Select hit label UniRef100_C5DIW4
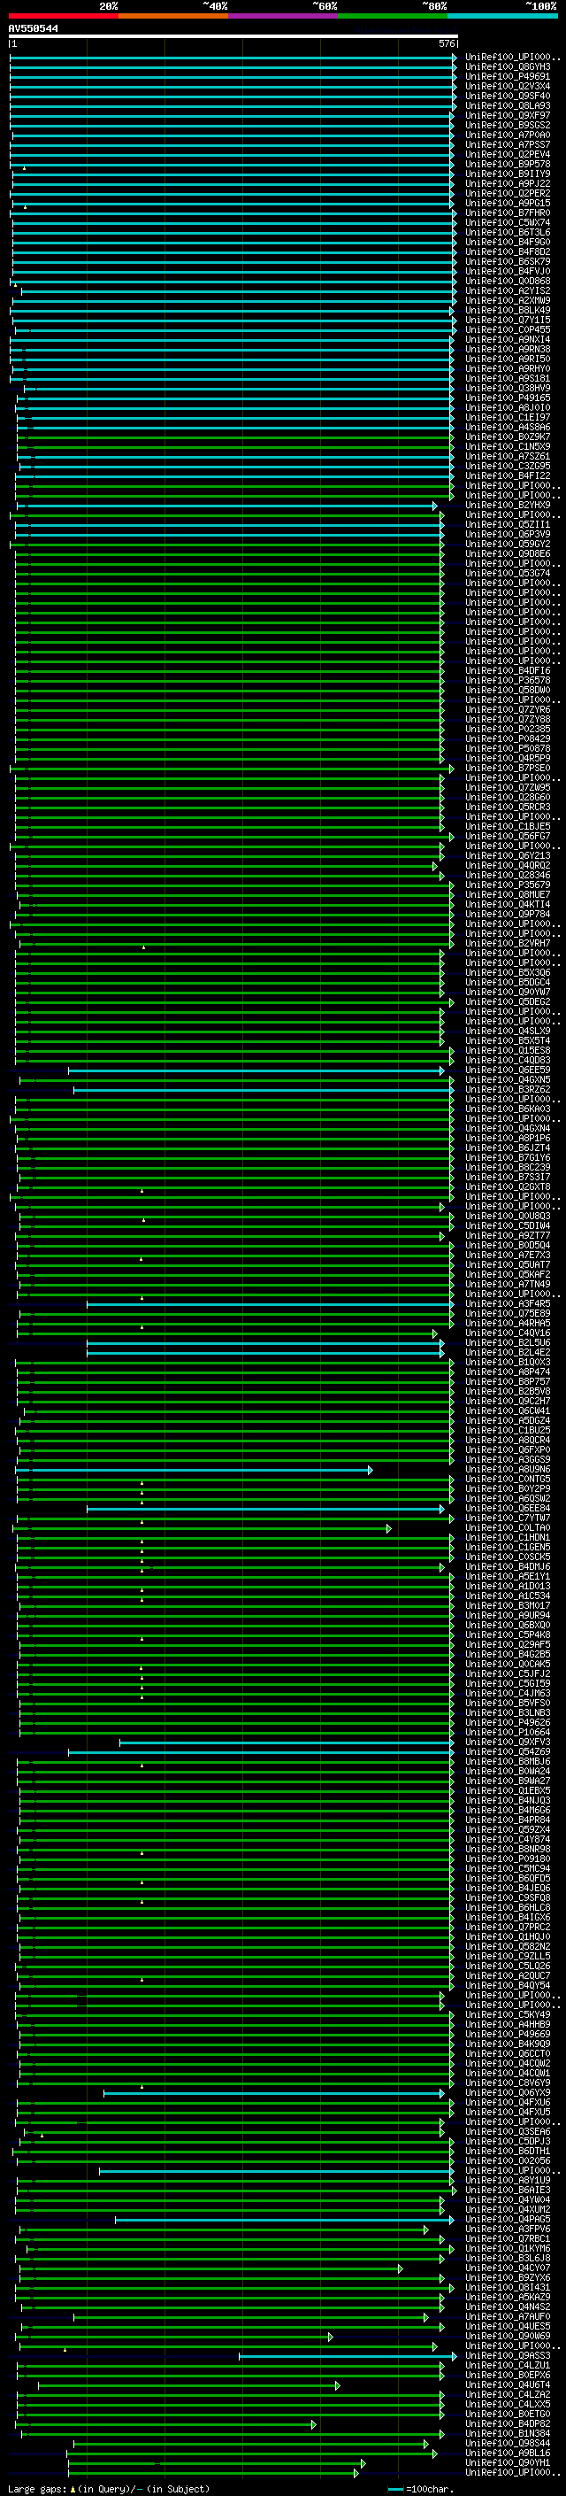The width and height of the screenshot is (566, 2496). [x=508, y=1225]
